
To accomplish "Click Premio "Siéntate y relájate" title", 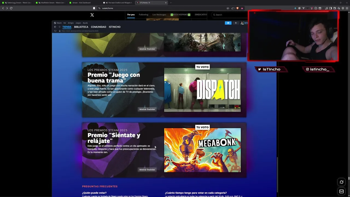I will coord(114,138).
